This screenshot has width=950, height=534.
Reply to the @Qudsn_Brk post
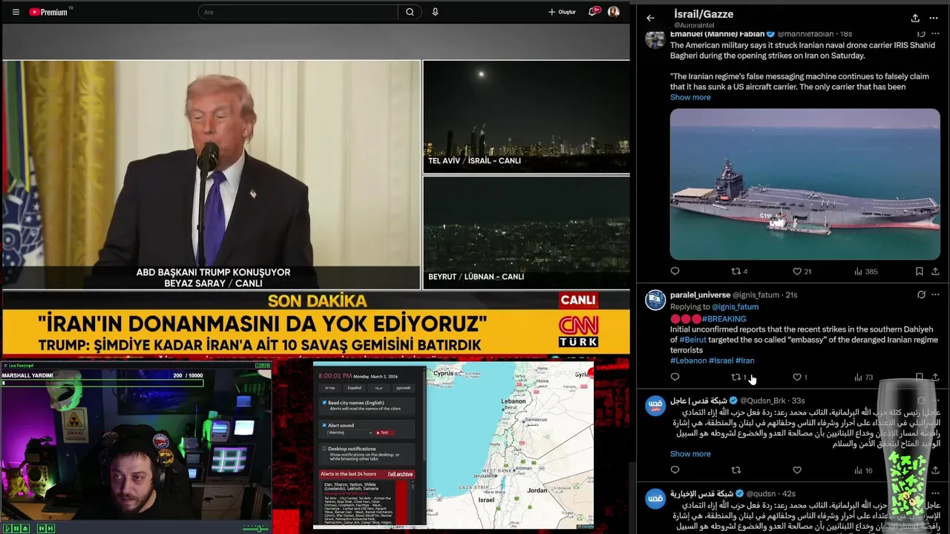point(675,470)
